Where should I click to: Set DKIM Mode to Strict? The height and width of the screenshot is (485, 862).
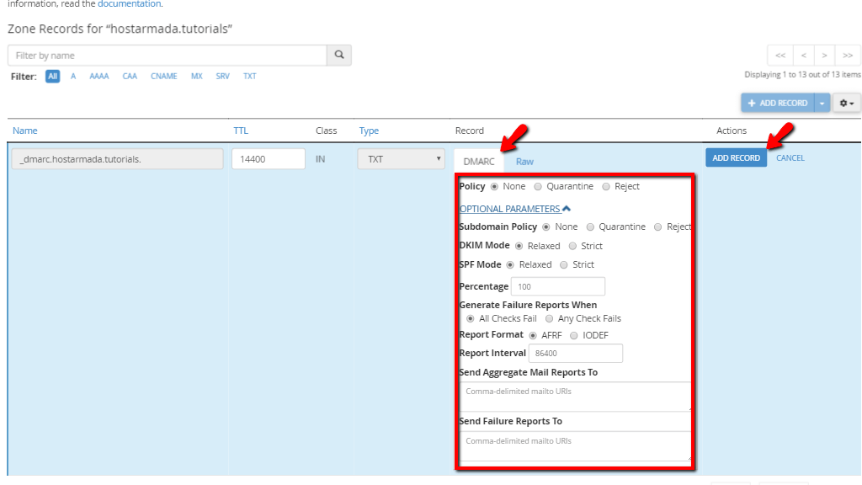click(572, 246)
